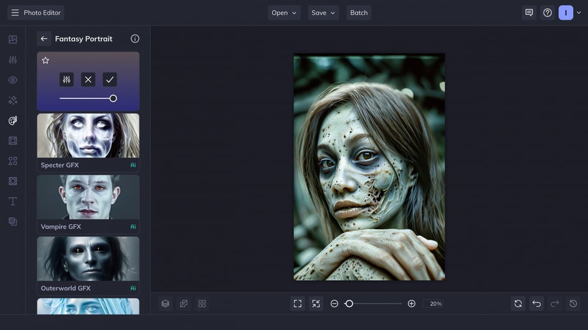Open the Layers panel icon
Image resolution: width=588 pixels, height=330 pixels.
pos(165,304)
